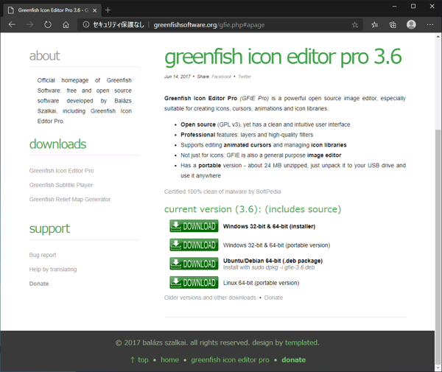Reload the page with the refresh icon
Screen dimensions: 442x372
tap(48, 25)
